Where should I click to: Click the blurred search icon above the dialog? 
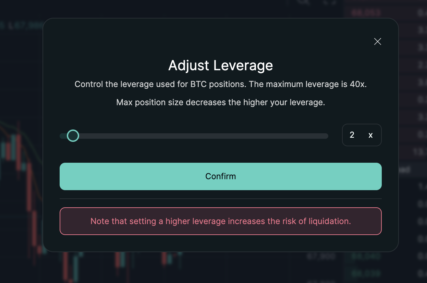(304, 2)
